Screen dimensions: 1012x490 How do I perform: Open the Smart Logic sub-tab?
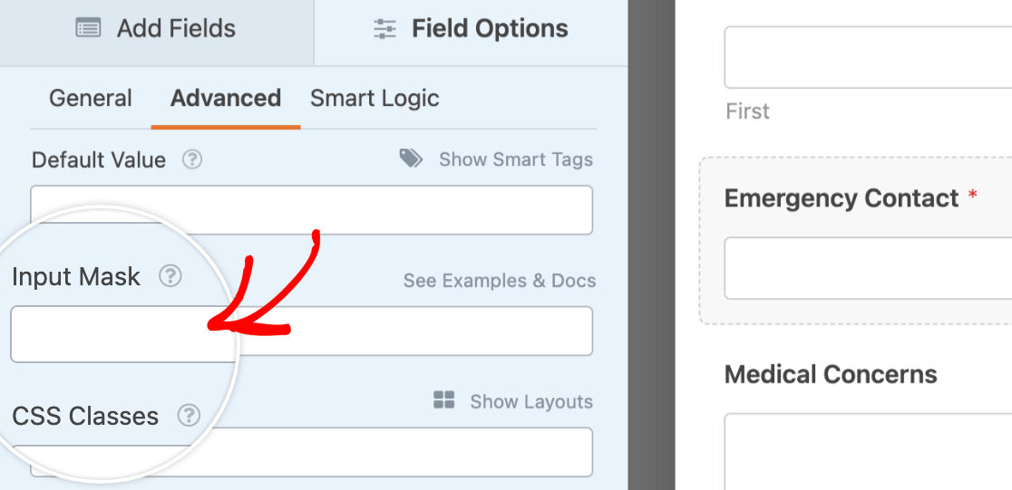(375, 98)
